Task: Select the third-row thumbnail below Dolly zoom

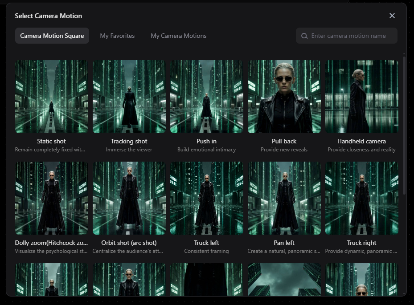Action: coord(52,280)
